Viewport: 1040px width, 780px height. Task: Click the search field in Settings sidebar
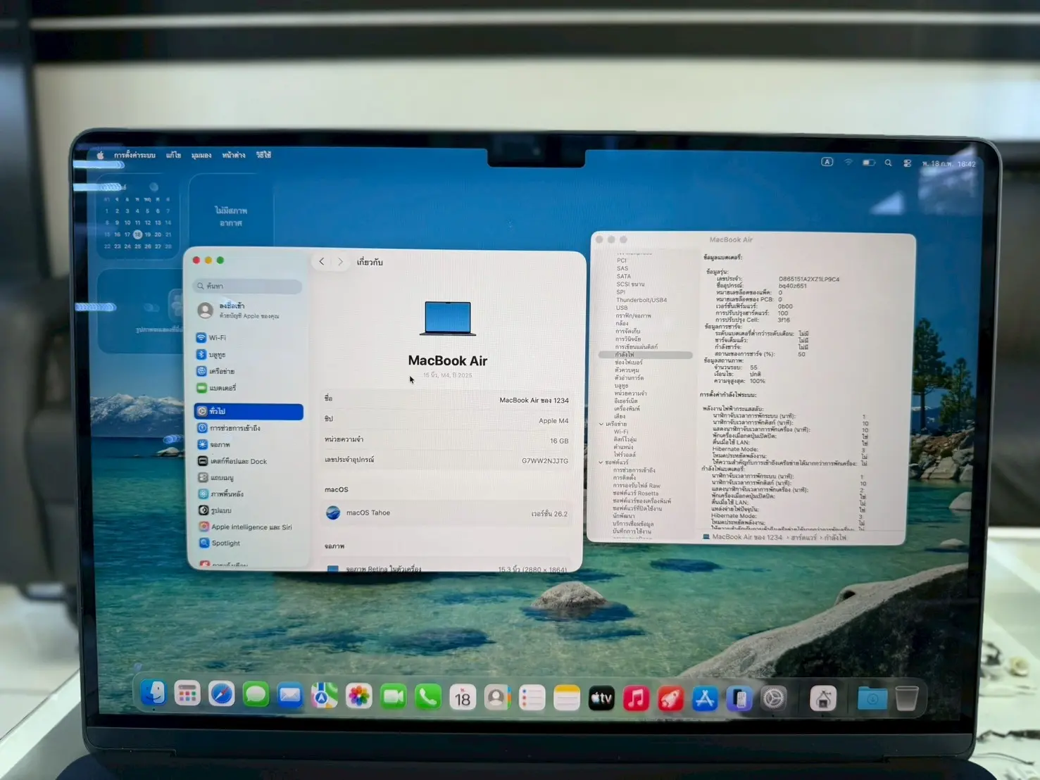click(x=246, y=286)
